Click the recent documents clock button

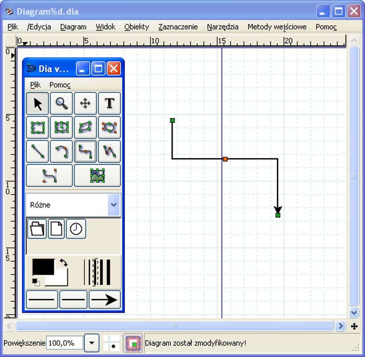tap(76, 229)
